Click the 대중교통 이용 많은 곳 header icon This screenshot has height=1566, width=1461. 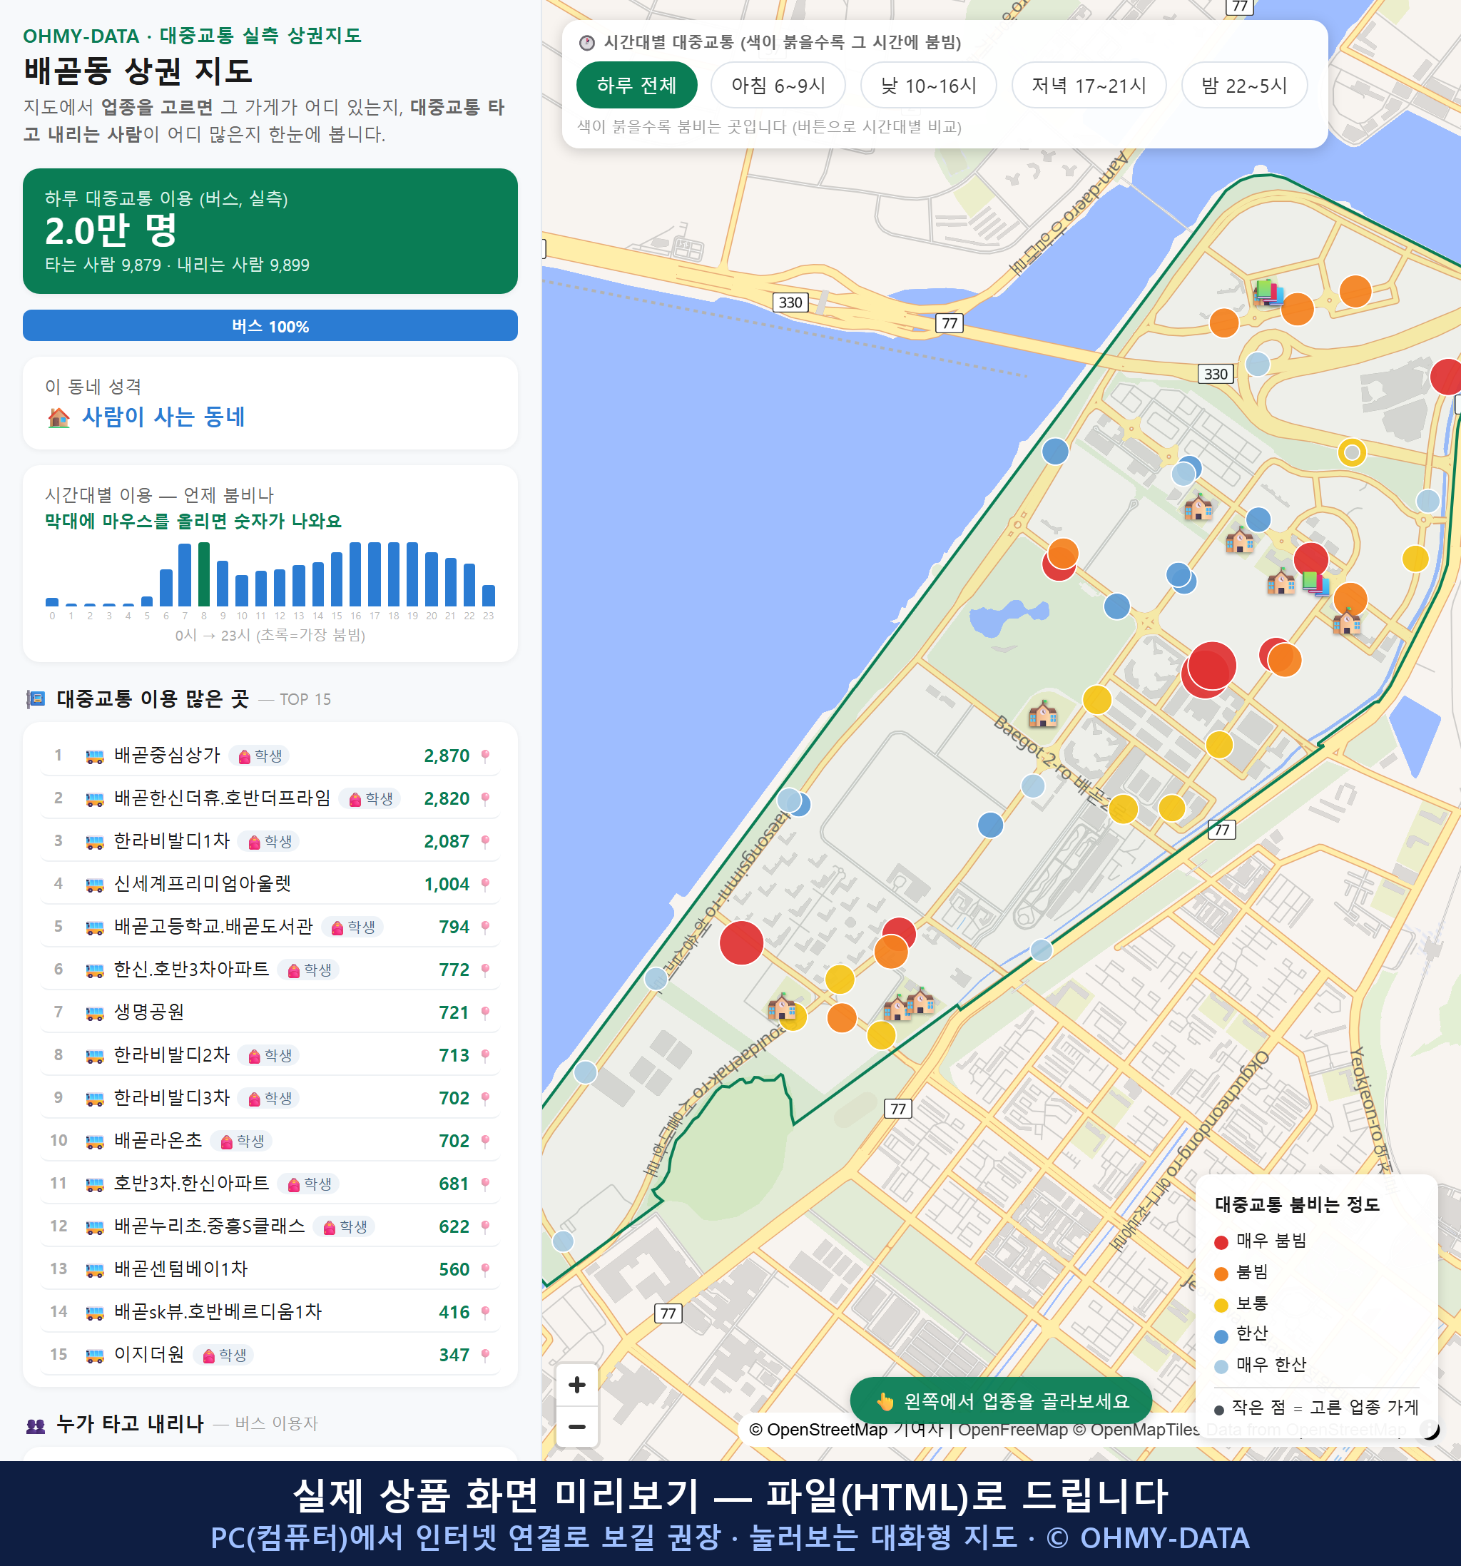36,699
